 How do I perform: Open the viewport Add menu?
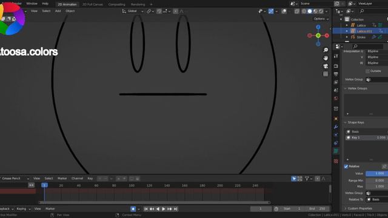click(58, 11)
